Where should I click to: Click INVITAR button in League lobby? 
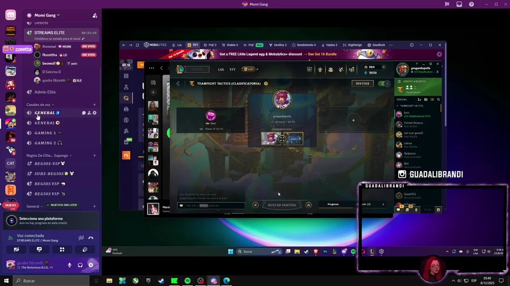coord(363,83)
